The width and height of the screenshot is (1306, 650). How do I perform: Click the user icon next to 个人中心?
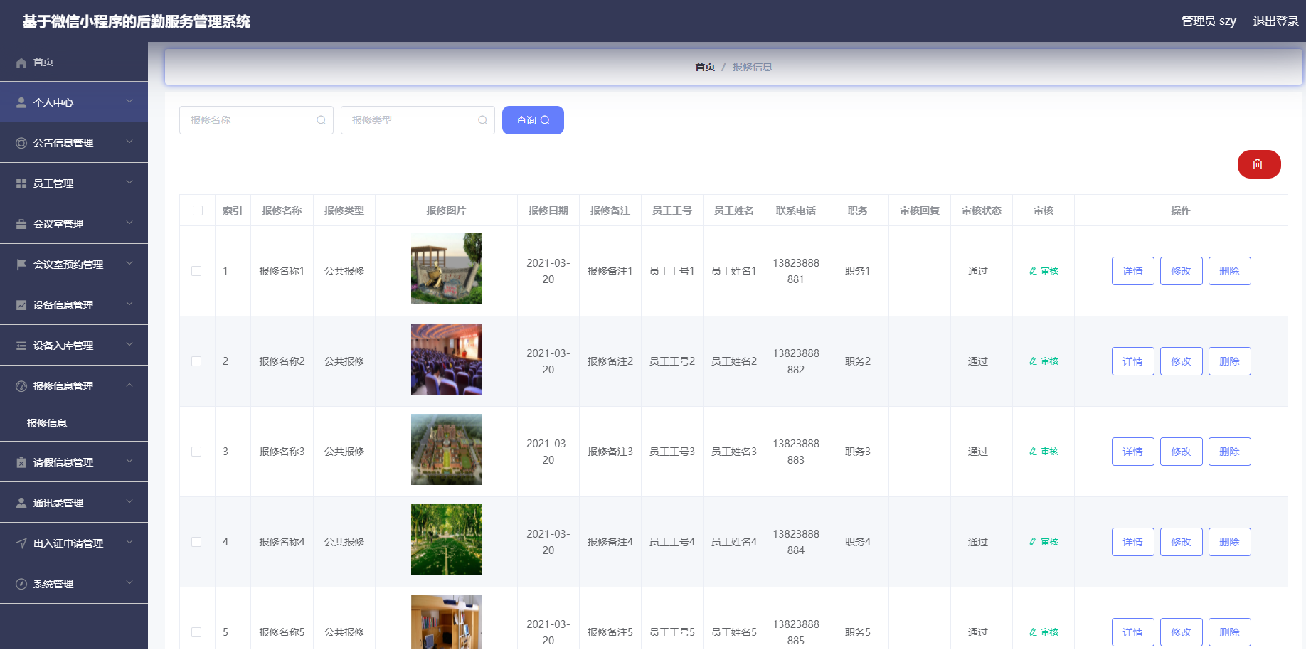(x=21, y=102)
